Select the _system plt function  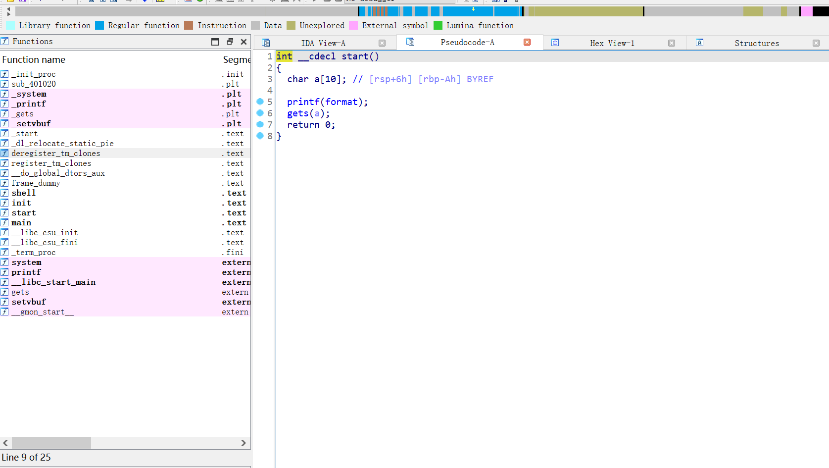pyautogui.click(x=125, y=94)
